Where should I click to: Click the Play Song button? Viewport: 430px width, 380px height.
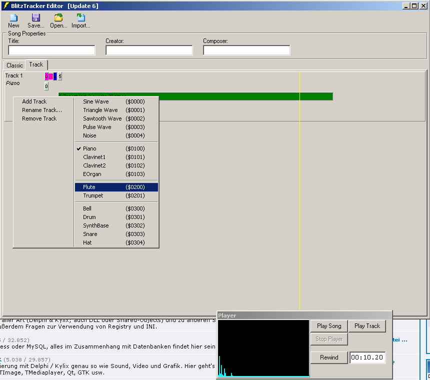[x=329, y=326]
